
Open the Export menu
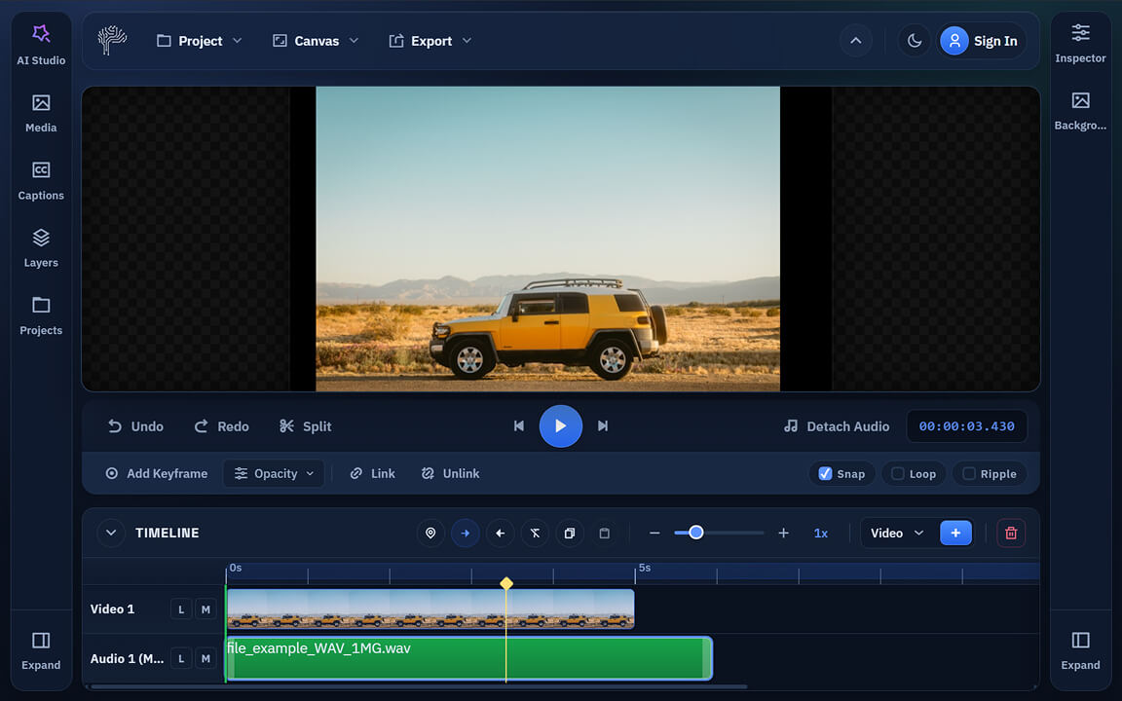430,41
